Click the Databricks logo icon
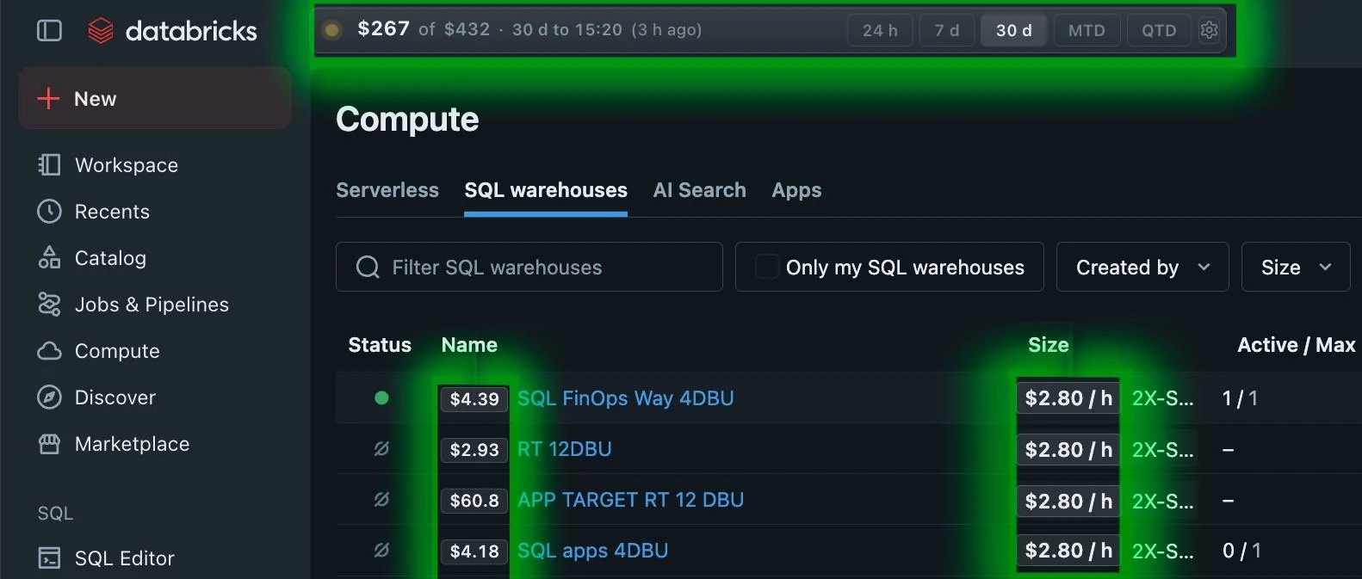This screenshot has width=1362, height=579. pyautogui.click(x=101, y=31)
